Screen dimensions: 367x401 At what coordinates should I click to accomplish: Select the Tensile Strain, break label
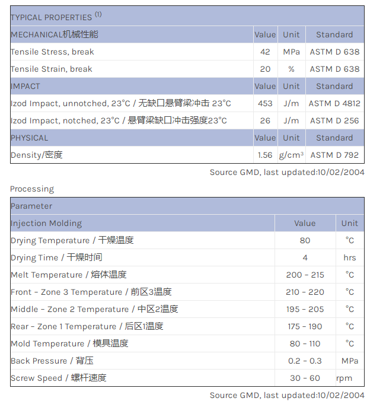[x=52, y=69]
